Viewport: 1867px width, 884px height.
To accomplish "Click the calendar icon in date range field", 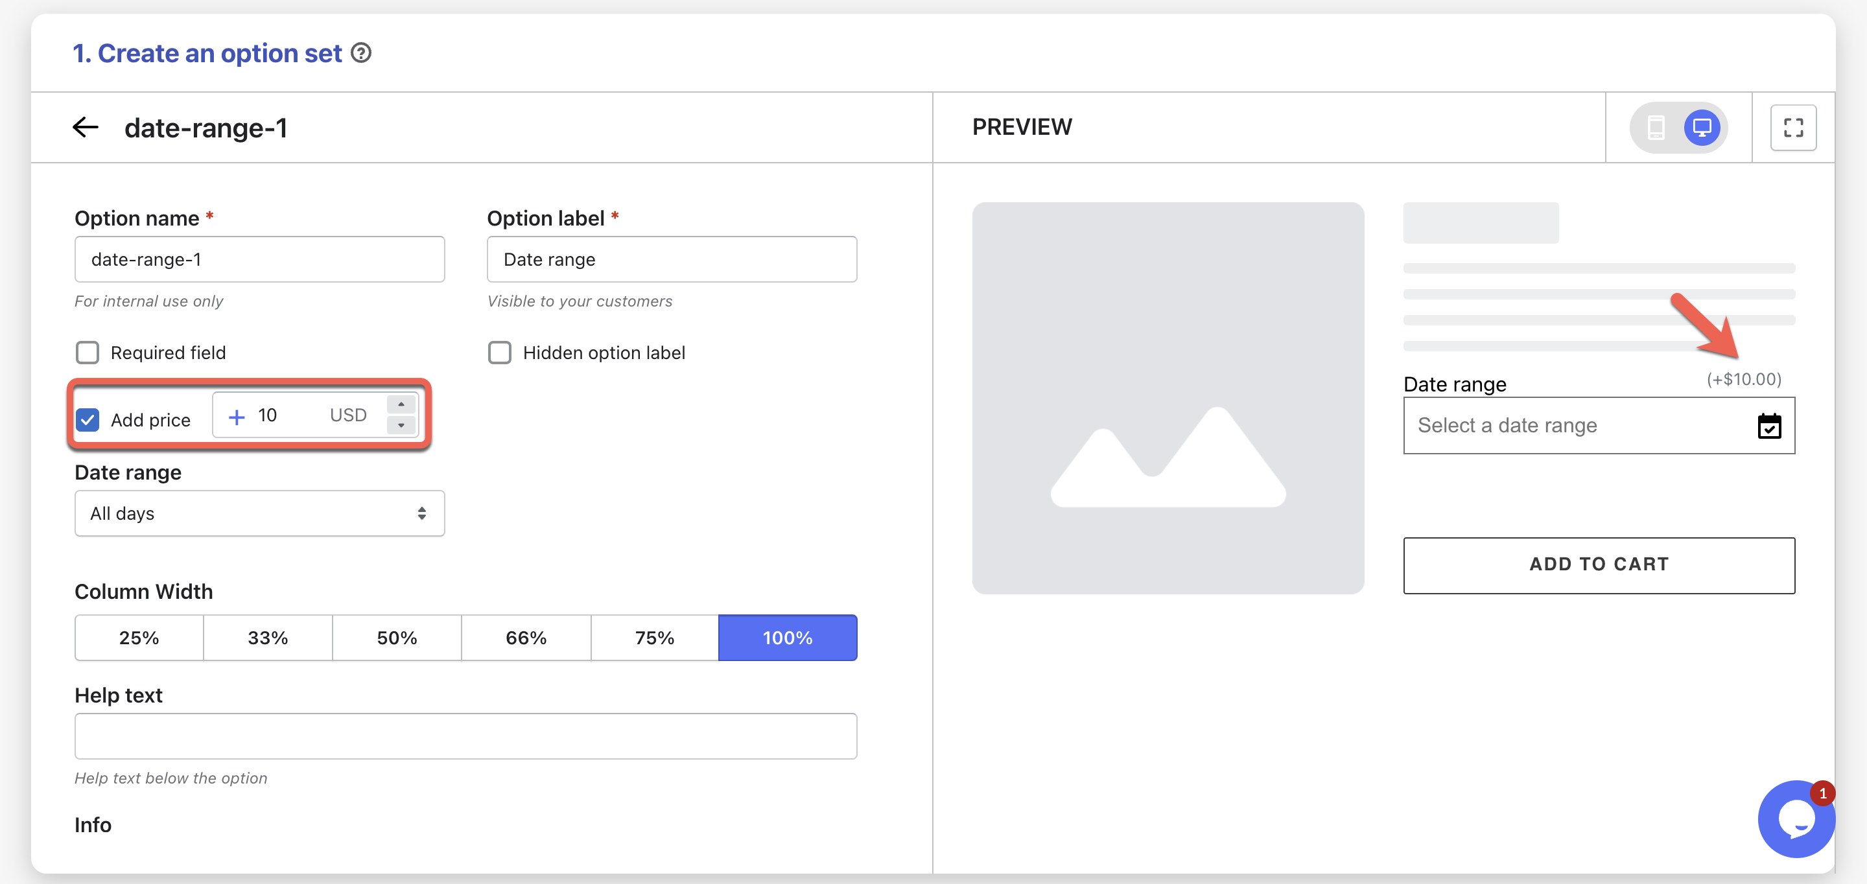I will click(1768, 426).
